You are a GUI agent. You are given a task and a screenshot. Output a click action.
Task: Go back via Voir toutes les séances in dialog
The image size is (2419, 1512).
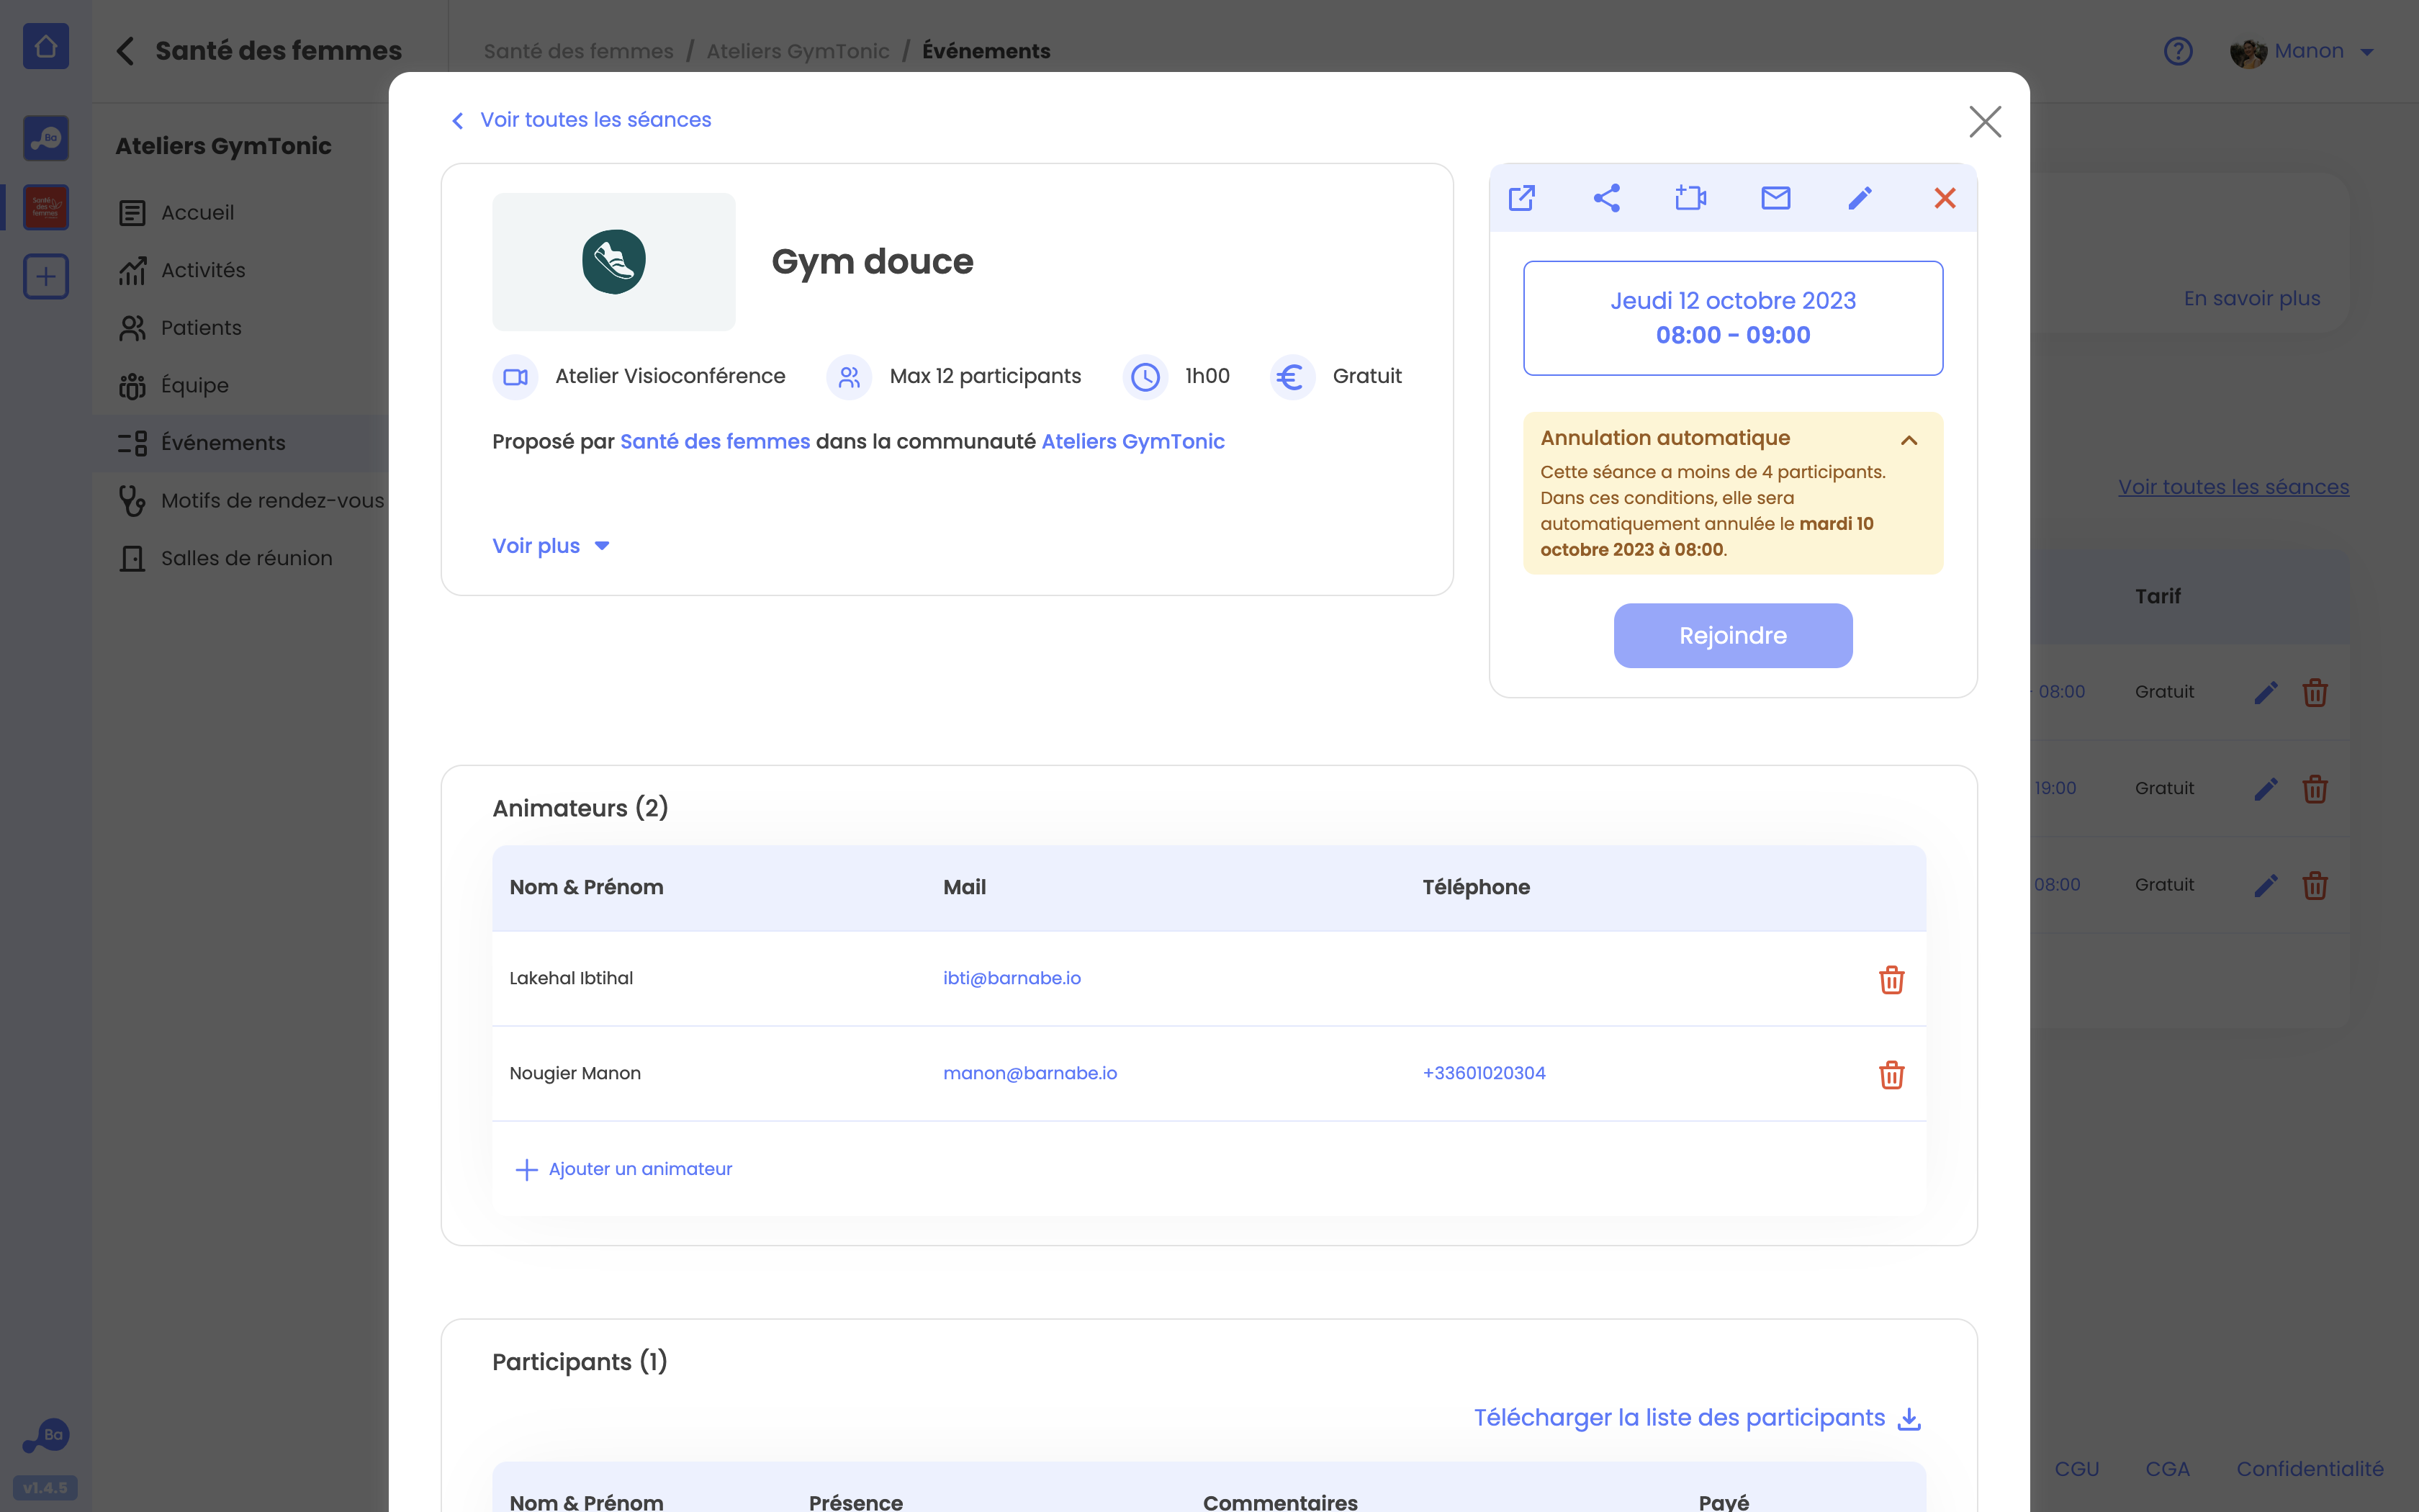tap(581, 120)
